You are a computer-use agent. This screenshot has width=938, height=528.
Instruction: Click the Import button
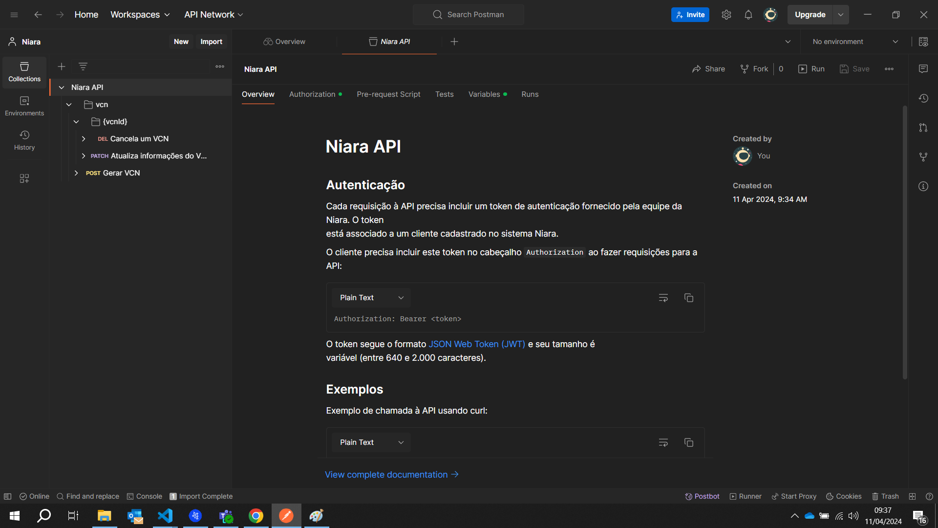211,42
